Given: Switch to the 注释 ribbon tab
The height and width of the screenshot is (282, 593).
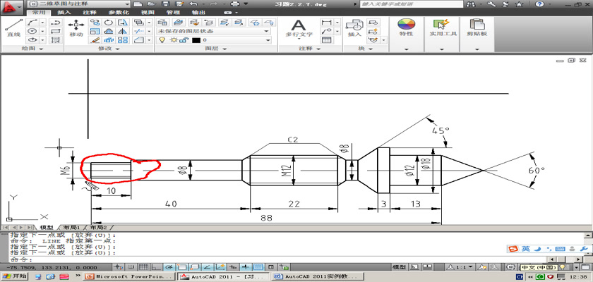Looking at the screenshot, I should point(90,12).
